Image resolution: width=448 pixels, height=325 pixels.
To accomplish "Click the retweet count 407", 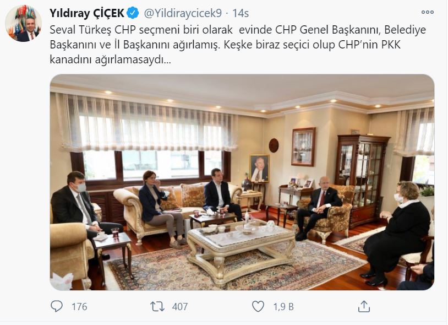I will tap(180, 307).
